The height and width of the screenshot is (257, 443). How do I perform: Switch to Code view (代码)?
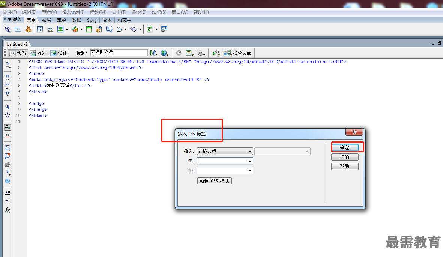(18, 53)
